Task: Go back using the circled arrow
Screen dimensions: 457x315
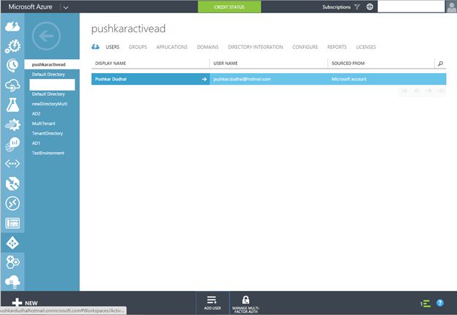Action: (x=46, y=36)
